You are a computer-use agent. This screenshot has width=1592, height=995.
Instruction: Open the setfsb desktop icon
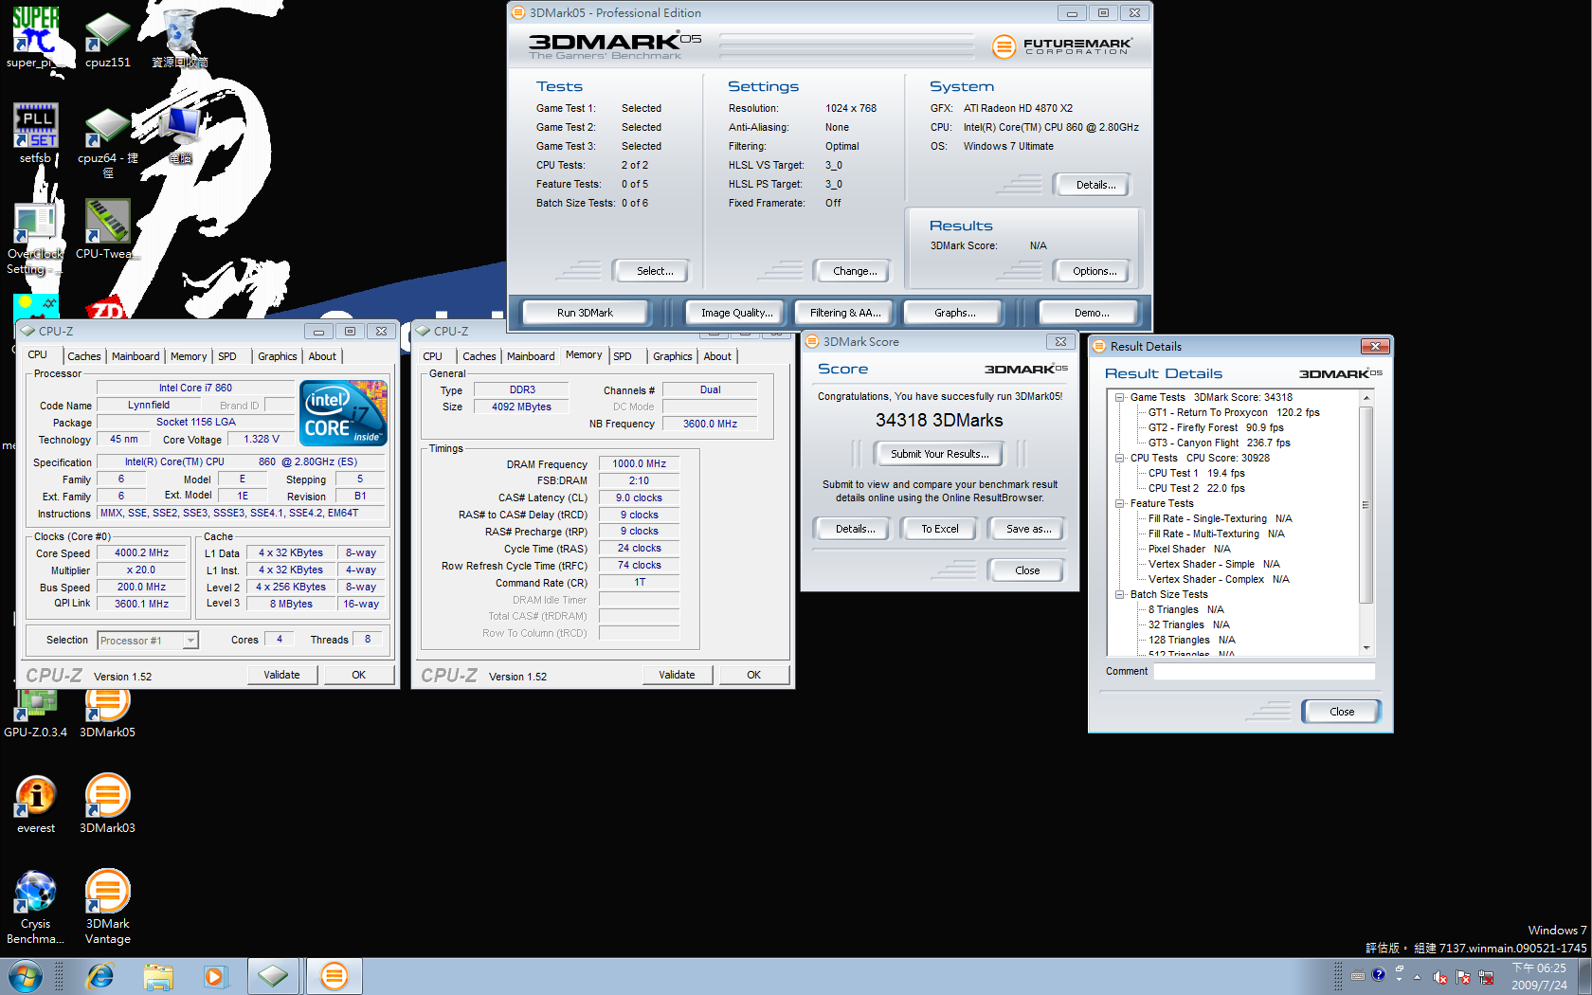35,128
